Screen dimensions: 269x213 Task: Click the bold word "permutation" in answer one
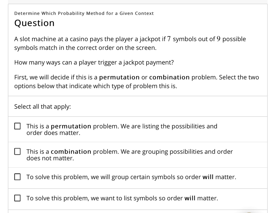[71, 126]
